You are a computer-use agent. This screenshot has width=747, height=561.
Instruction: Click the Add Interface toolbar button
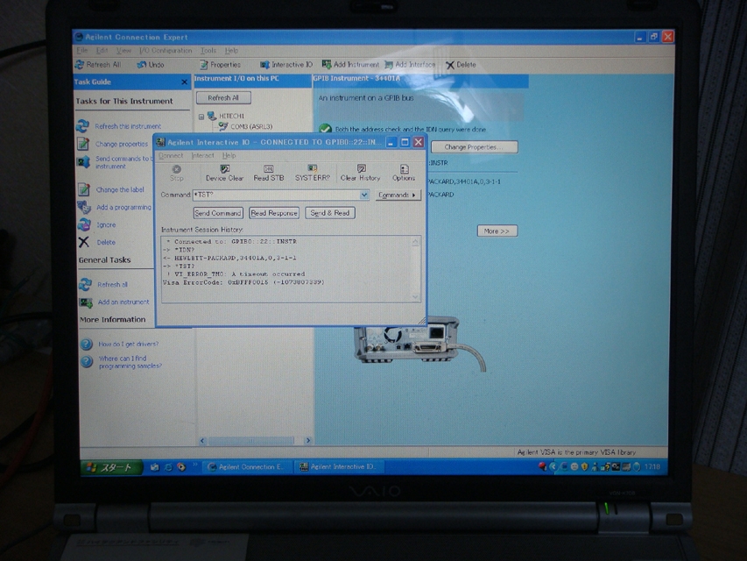(x=410, y=64)
